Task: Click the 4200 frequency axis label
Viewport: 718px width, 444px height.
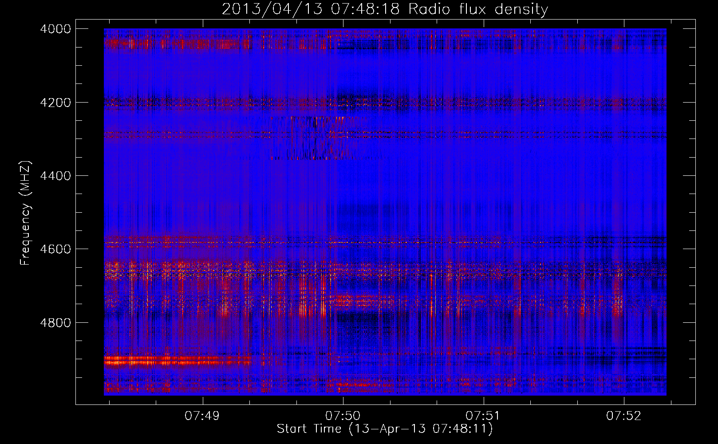Action: (55, 103)
